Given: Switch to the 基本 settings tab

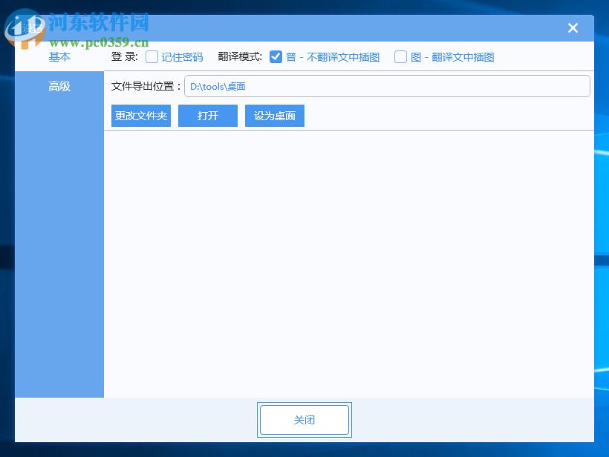Looking at the screenshot, I should pyautogui.click(x=59, y=57).
